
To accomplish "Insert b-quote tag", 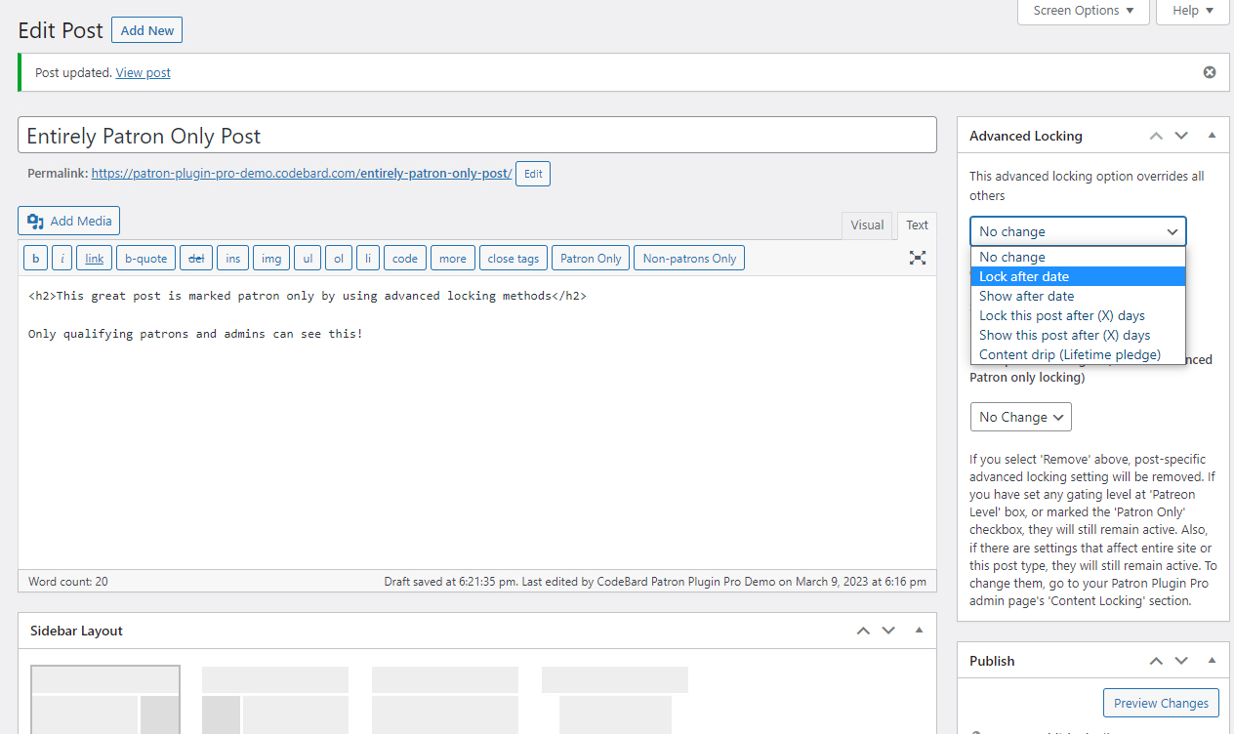I will click(x=146, y=259).
